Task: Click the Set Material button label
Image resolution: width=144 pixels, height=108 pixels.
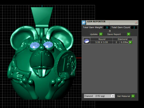Action: (124, 96)
